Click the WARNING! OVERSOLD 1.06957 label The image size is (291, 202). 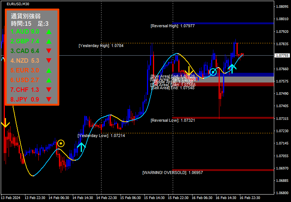172,173
